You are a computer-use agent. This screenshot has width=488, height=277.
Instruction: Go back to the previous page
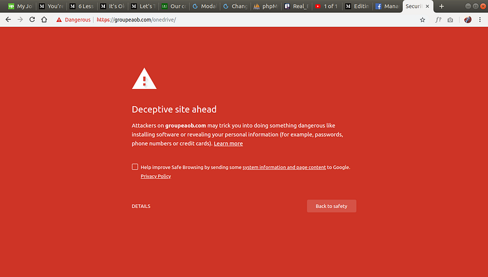(x=8, y=20)
